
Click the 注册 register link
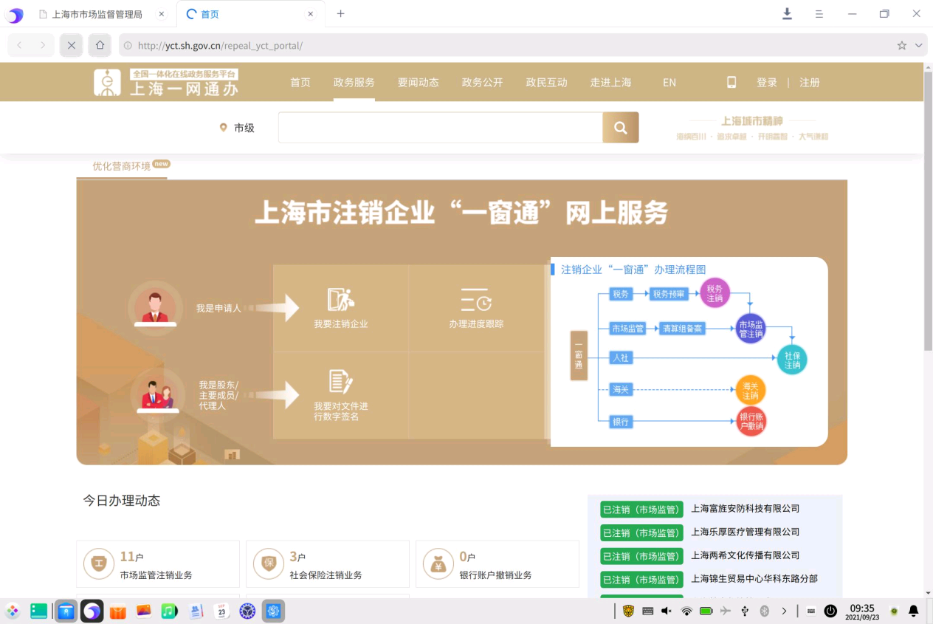pos(809,83)
